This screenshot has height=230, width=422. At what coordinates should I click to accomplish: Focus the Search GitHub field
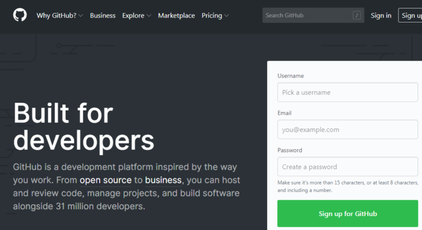[307, 16]
